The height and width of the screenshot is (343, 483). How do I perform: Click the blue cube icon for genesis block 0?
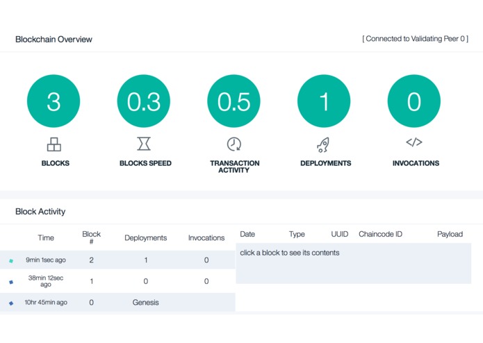pyautogui.click(x=11, y=303)
